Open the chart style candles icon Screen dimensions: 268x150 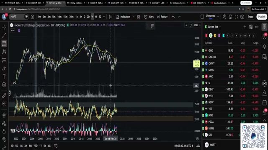[110, 17]
